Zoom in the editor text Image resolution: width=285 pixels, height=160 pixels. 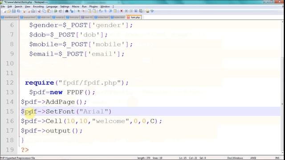pyautogui.click(x=79, y=11)
